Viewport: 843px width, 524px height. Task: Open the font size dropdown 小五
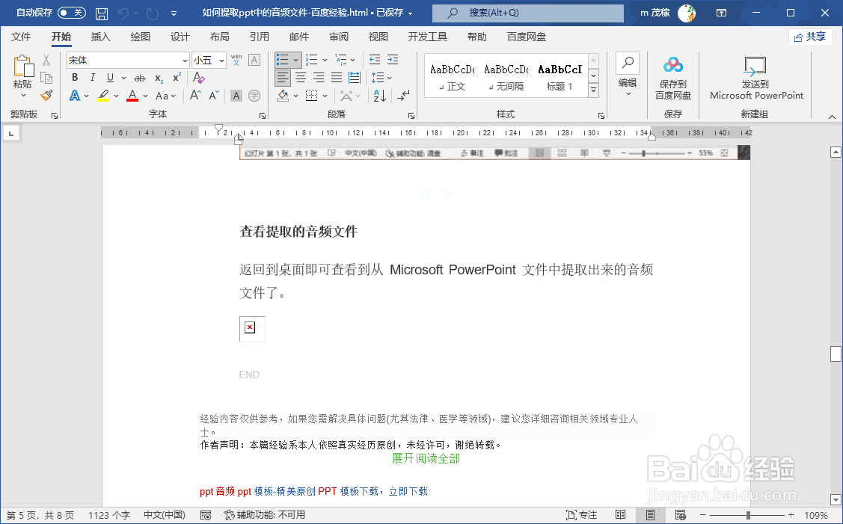pos(221,61)
